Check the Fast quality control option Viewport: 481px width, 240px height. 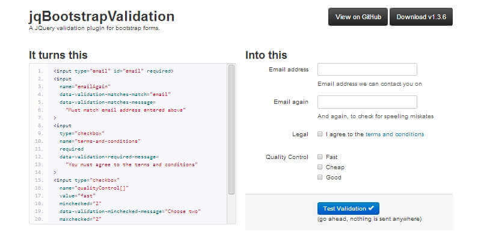pos(320,157)
